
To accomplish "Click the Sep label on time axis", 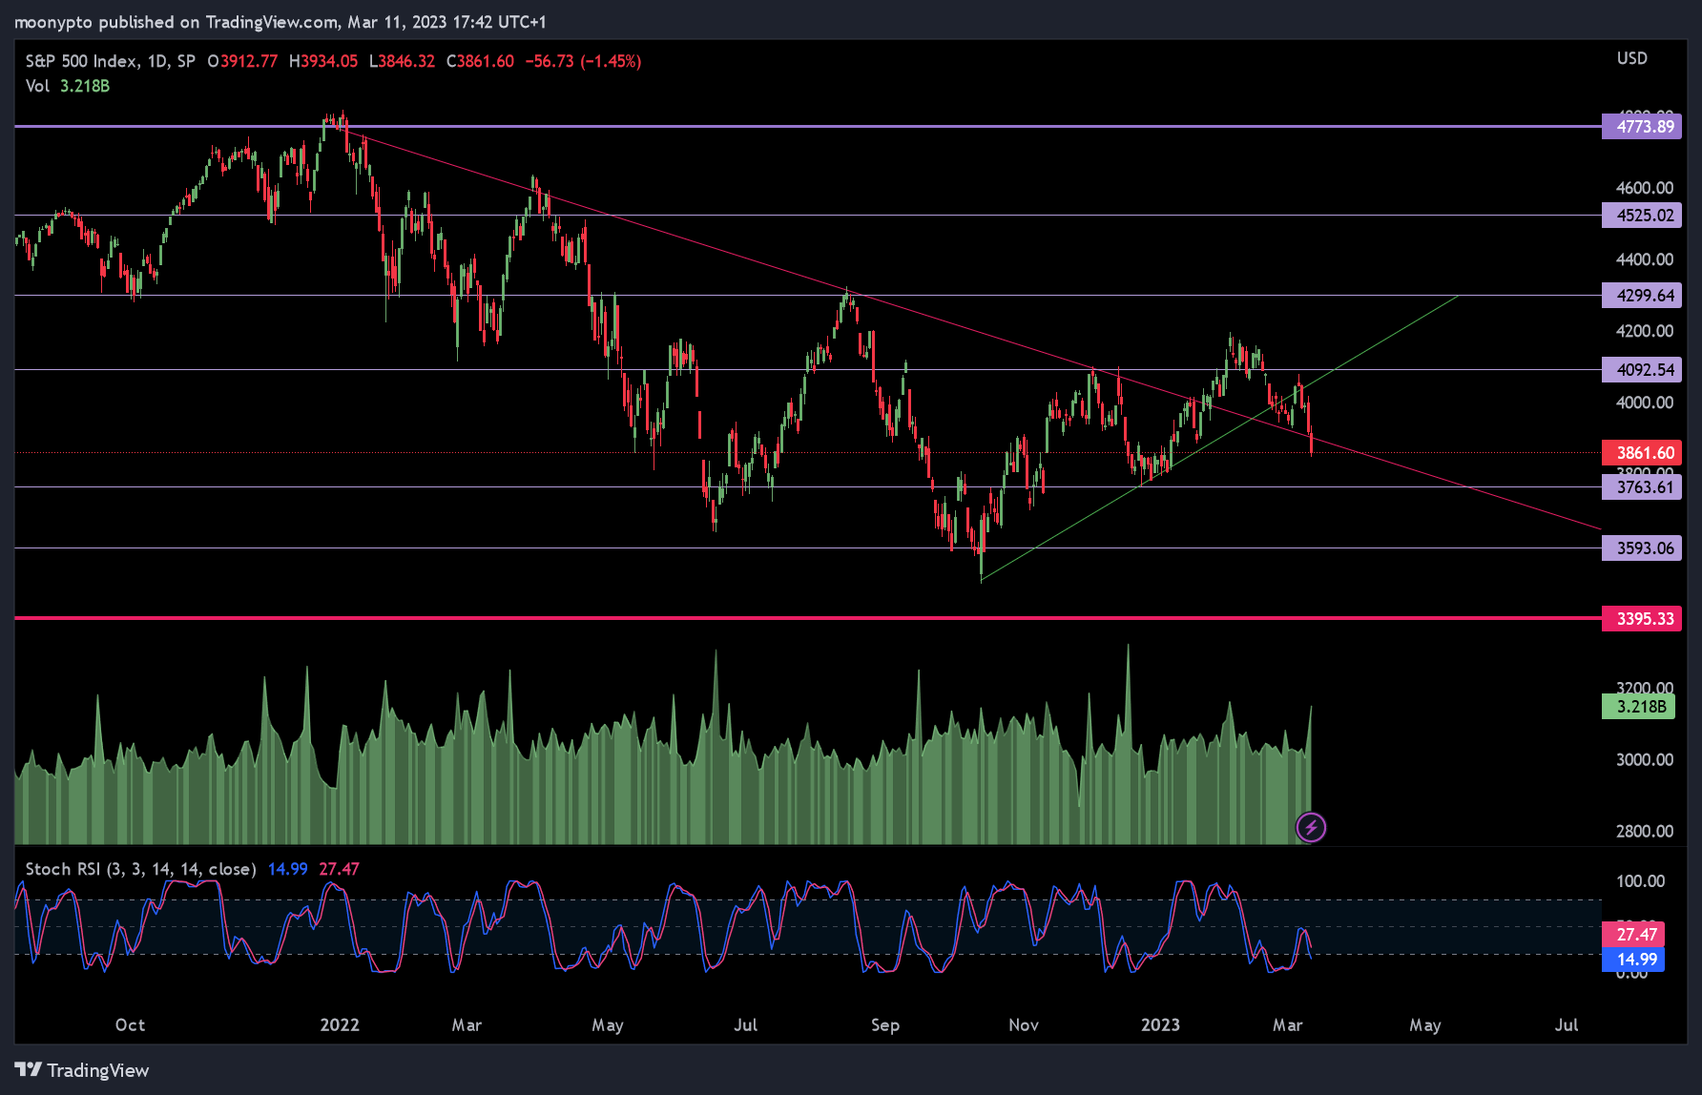I will pyautogui.click(x=885, y=1025).
